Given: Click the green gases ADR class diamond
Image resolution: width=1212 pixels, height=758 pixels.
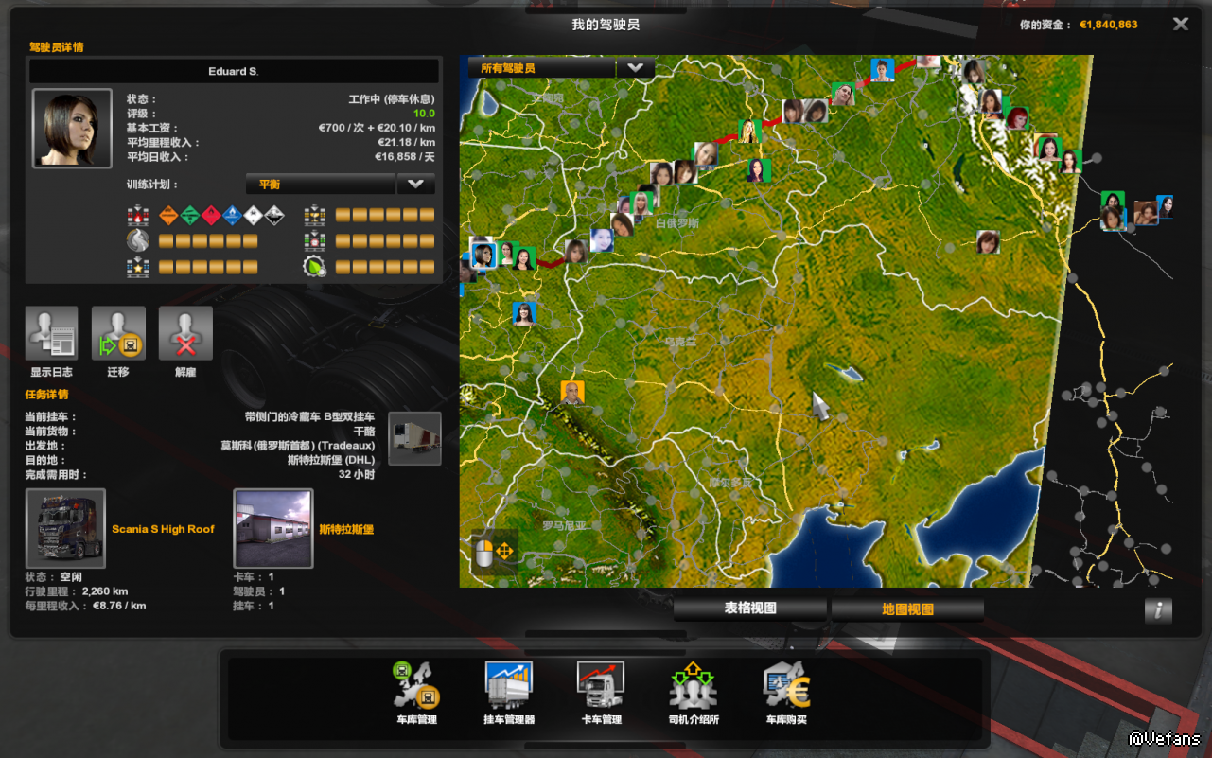Looking at the screenshot, I should click(x=189, y=216).
